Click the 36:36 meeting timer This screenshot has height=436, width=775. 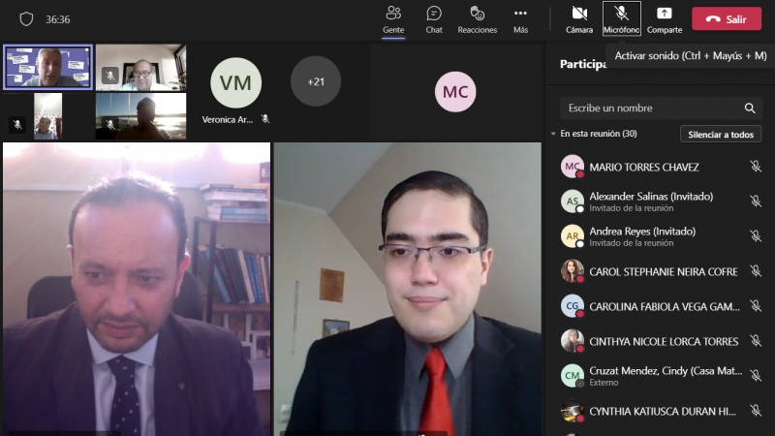click(58, 19)
